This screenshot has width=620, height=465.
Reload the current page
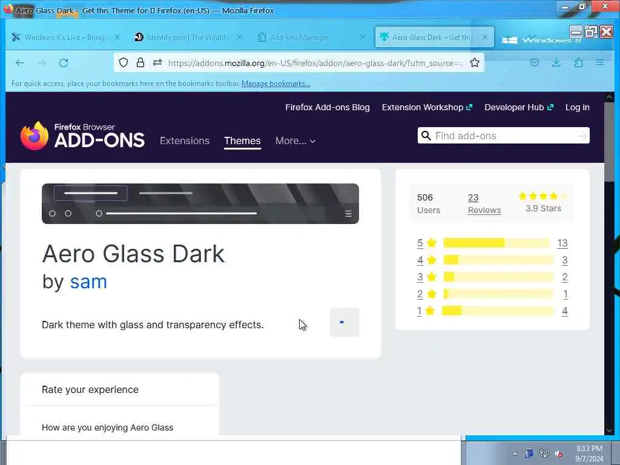pyautogui.click(x=64, y=62)
